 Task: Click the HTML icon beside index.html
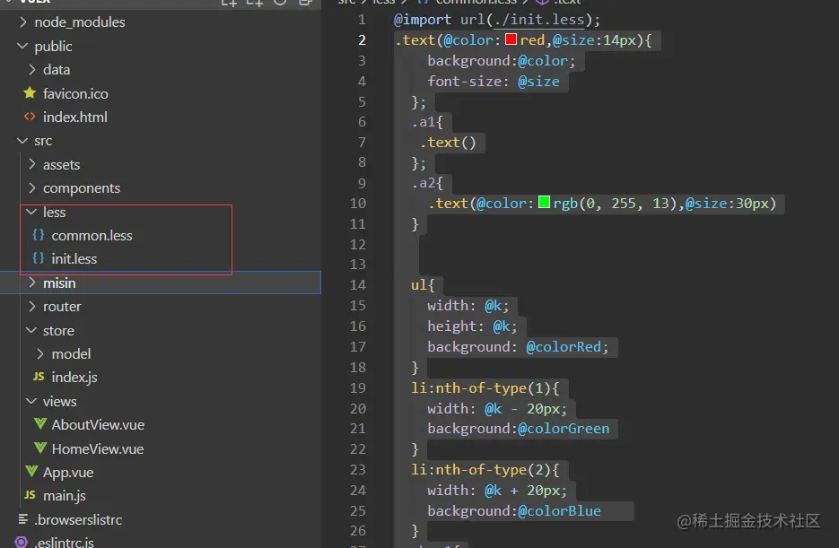click(30, 116)
